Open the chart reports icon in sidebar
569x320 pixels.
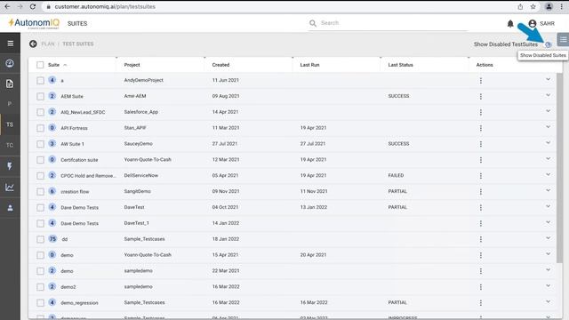point(10,188)
